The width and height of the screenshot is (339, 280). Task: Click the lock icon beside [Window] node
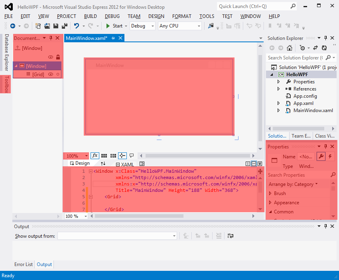pyautogui.click(x=58, y=57)
